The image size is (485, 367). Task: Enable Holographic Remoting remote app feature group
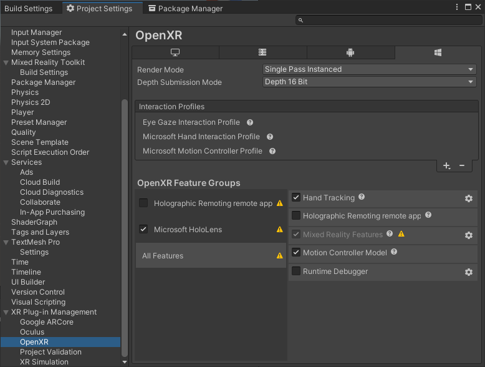point(143,203)
